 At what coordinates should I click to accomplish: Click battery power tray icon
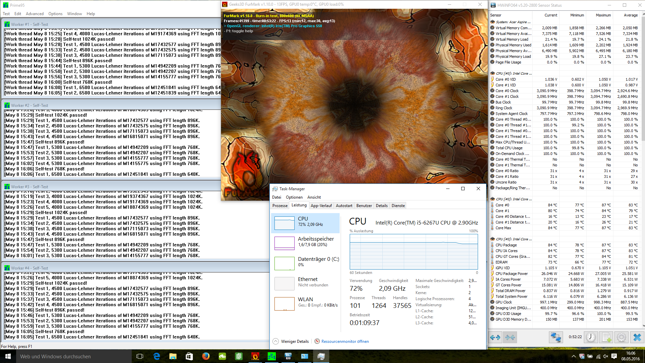click(x=590, y=356)
